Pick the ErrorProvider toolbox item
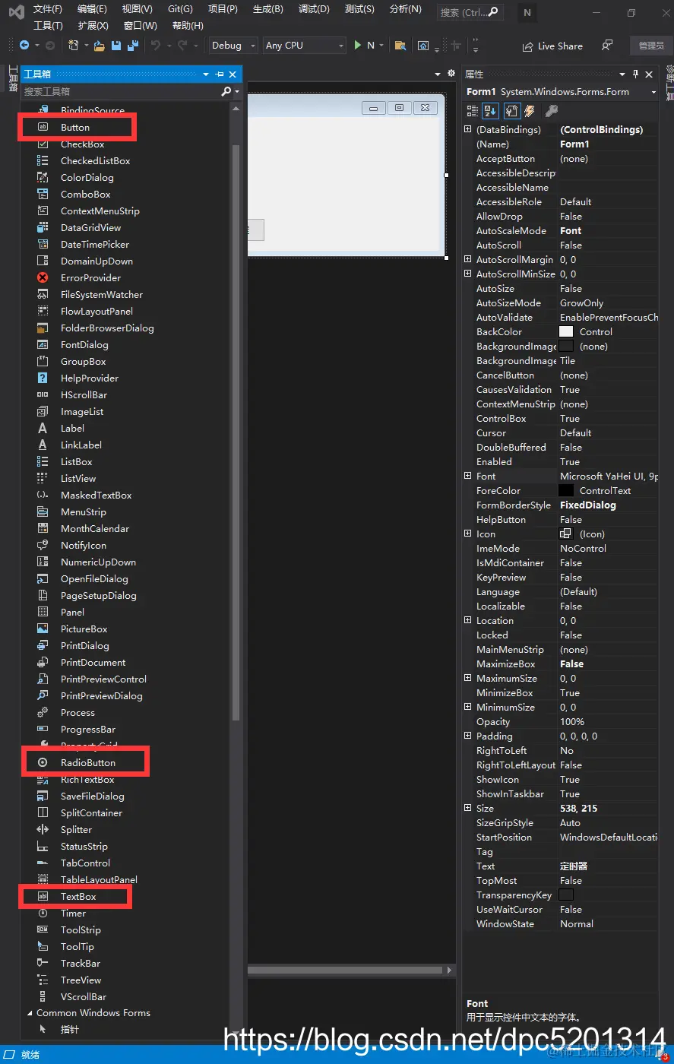This screenshot has width=674, height=1064. (x=90, y=278)
